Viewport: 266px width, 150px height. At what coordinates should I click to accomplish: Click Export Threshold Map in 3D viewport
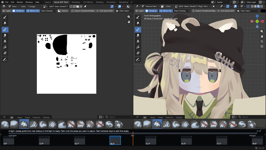203,11
